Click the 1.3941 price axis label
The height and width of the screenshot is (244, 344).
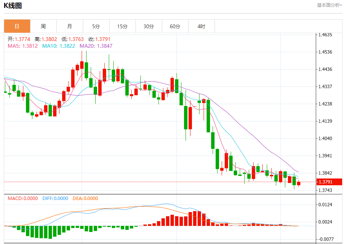(x=325, y=156)
